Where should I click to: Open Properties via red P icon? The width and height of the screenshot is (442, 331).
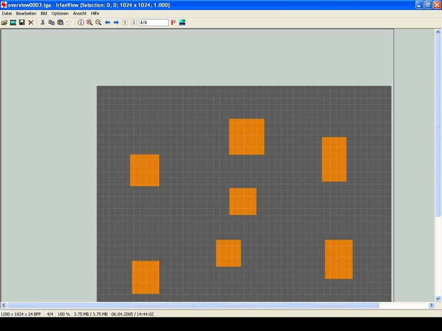coord(173,23)
